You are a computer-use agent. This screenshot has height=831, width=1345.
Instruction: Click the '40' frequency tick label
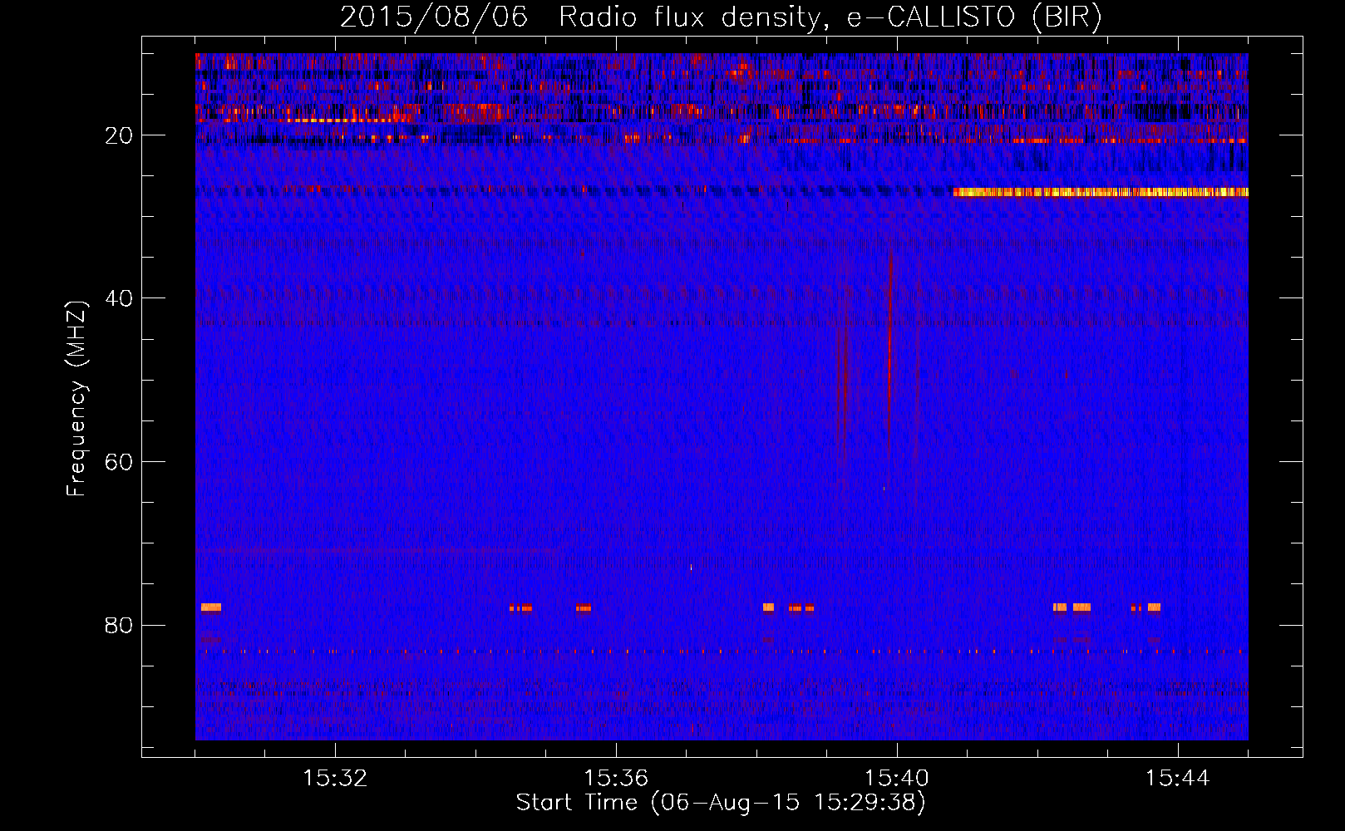point(119,298)
